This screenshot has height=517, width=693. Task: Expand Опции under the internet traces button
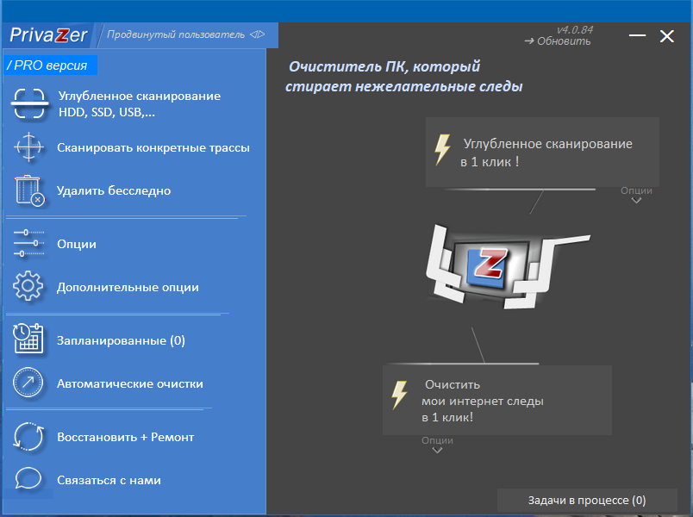437,445
